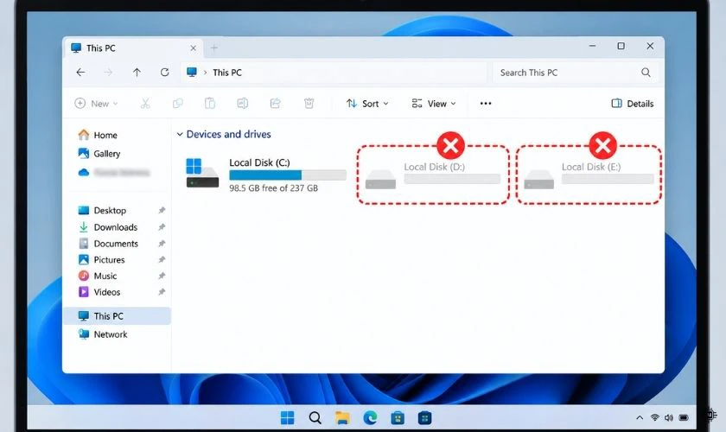The image size is (726, 432).
Task: Go back using the back arrow
Action: [80, 73]
